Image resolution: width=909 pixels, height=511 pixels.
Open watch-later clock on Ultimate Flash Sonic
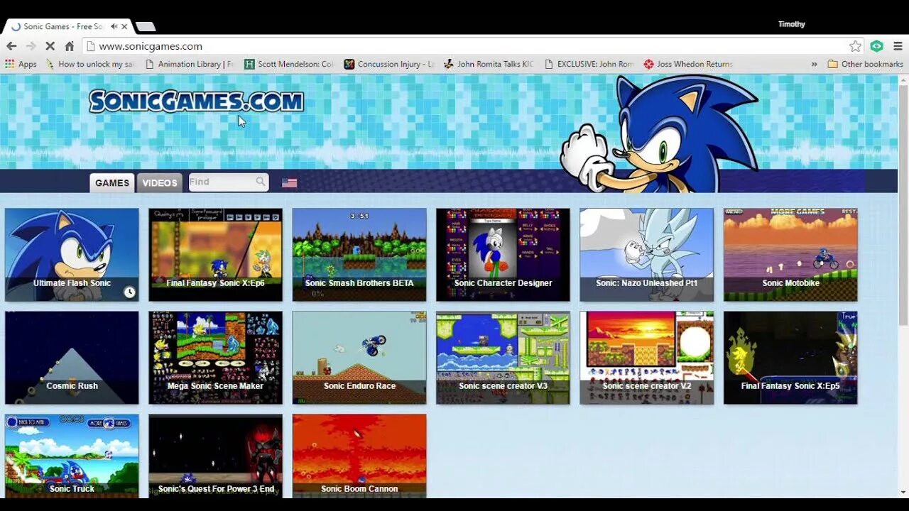click(129, 292)
